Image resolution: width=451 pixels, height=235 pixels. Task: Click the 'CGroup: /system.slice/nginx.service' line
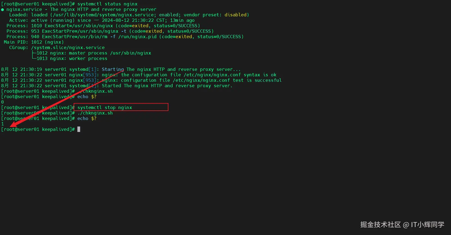coord(57,48)
